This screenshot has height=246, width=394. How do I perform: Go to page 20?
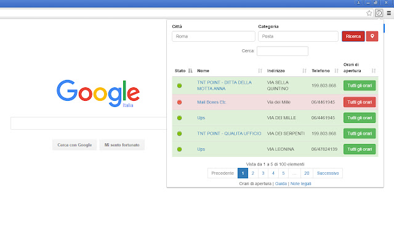[x=307, y=173]
